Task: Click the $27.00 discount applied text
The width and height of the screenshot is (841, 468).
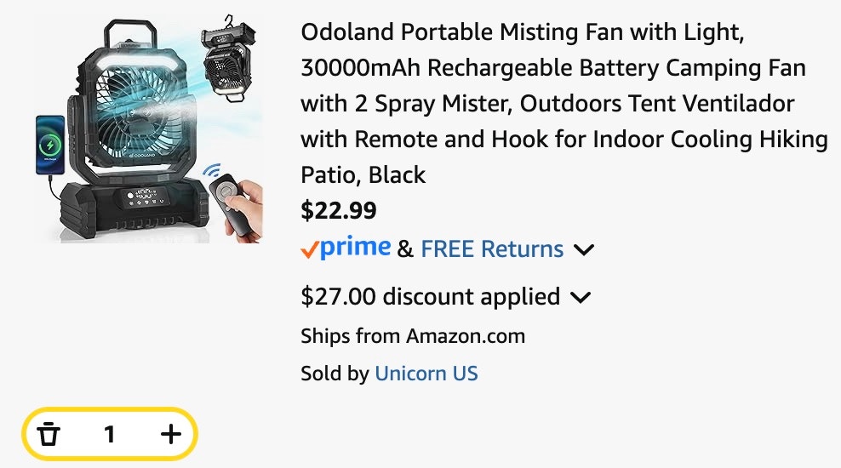Action: click(430, 296)
